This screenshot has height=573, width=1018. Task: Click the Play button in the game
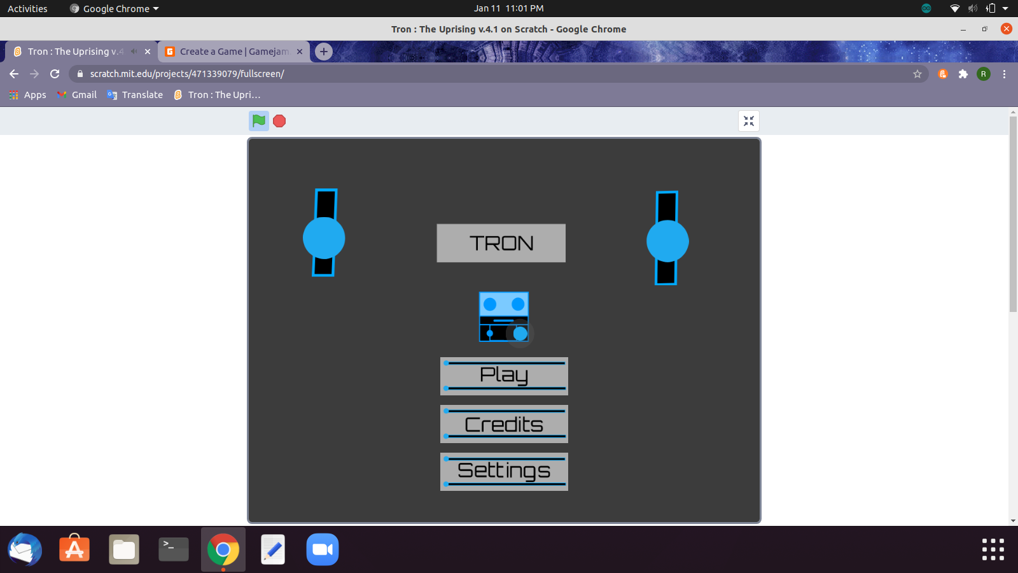point(504,376)
